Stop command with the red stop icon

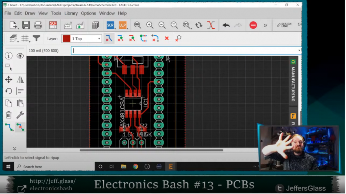[253, 25]
